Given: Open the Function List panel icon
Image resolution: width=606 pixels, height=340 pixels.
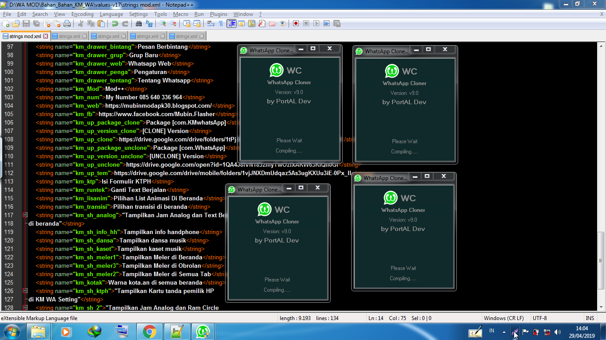Looking at the screenshot, I should (262, 23).
